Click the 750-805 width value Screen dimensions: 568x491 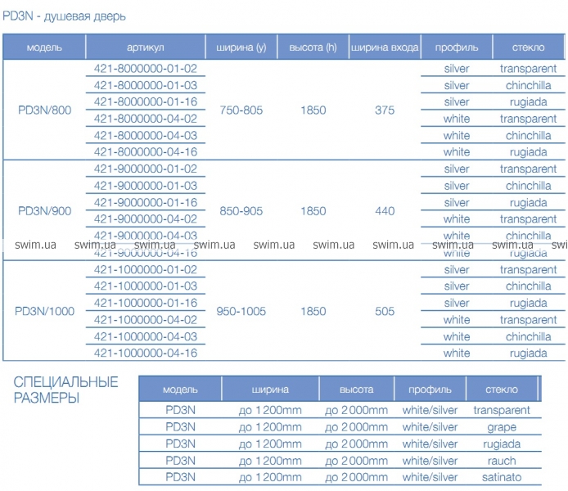tap(241, 110)
